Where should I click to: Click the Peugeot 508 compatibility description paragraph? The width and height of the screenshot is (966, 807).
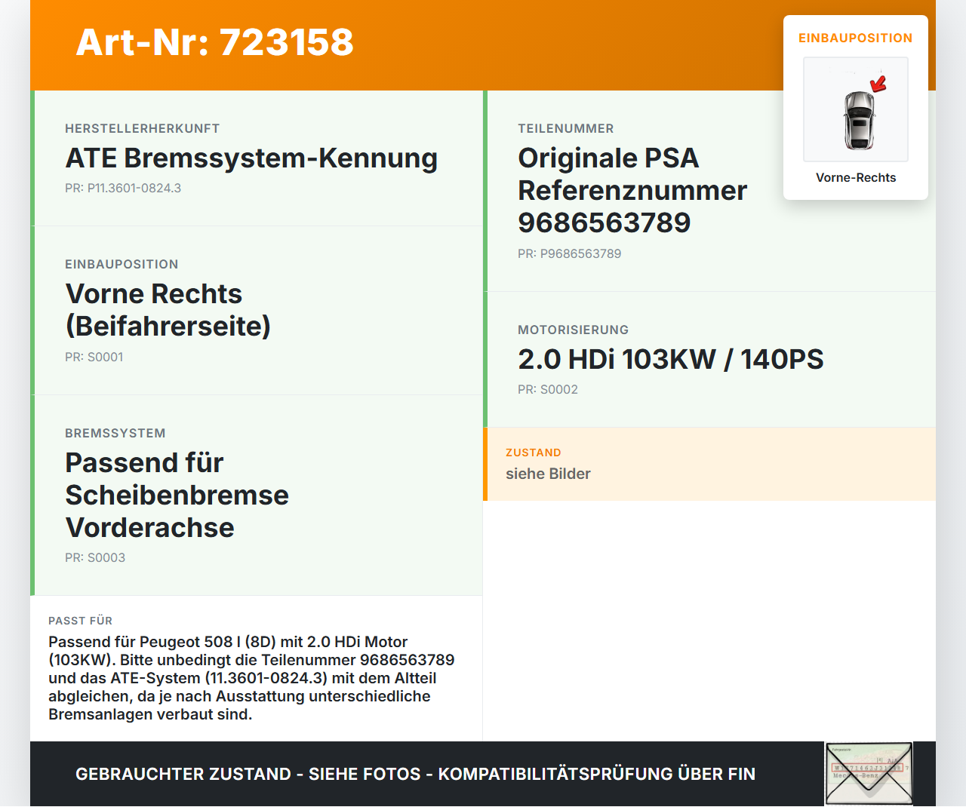pos(251,678)
